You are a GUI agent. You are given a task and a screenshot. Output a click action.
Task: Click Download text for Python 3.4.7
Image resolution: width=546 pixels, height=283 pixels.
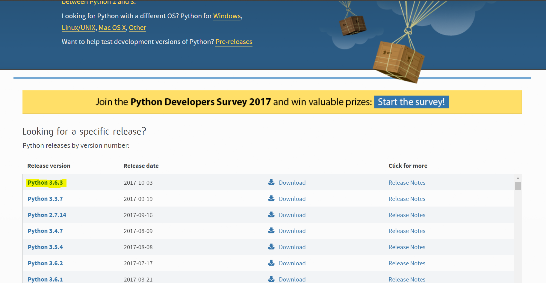(x=292, y=231)
